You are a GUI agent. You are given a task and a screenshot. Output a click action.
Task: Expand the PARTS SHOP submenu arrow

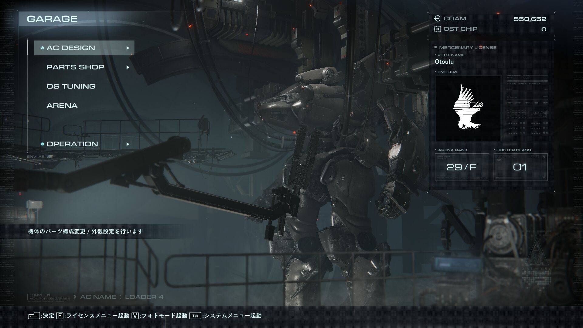[x=128, y=67]
